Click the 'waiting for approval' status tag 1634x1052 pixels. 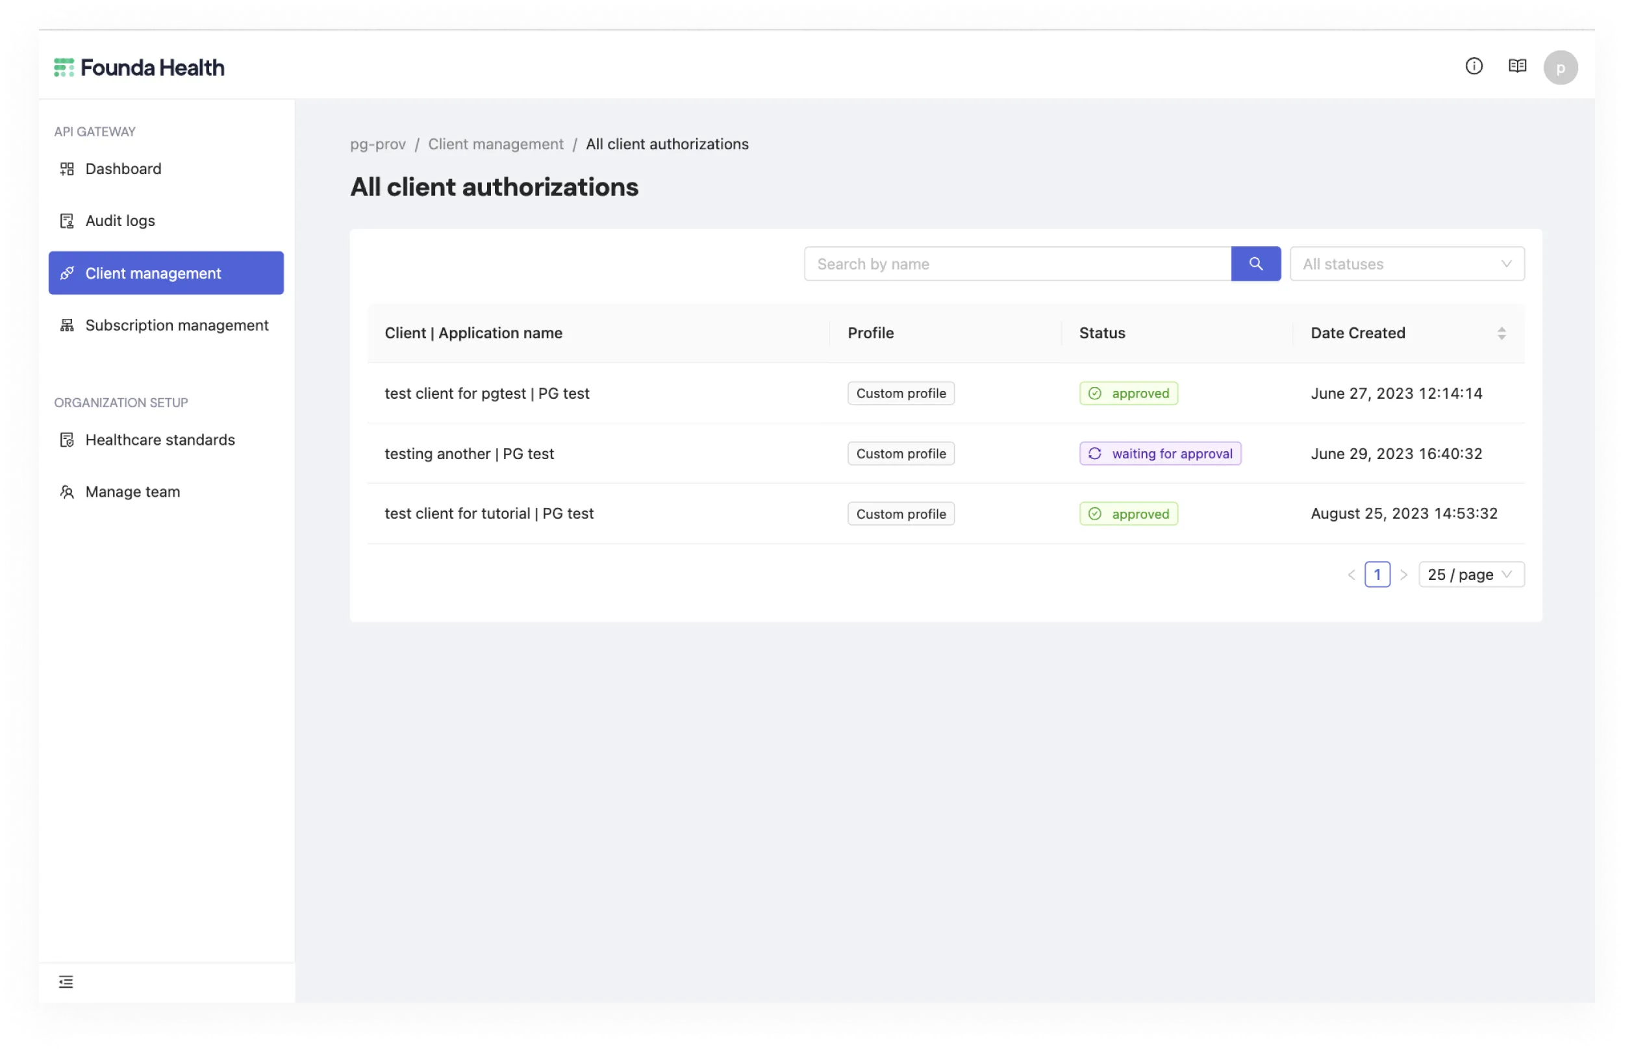tap(1159, 453)
